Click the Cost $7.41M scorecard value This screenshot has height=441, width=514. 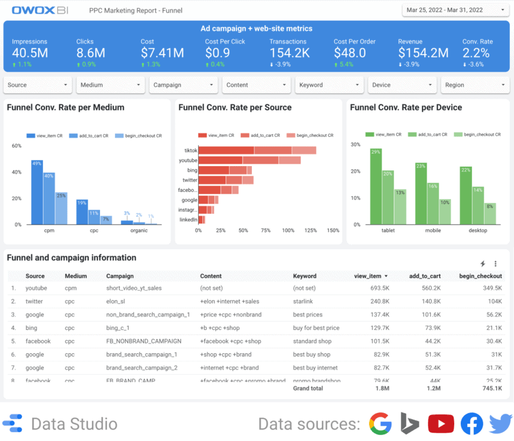pos(162,53)
